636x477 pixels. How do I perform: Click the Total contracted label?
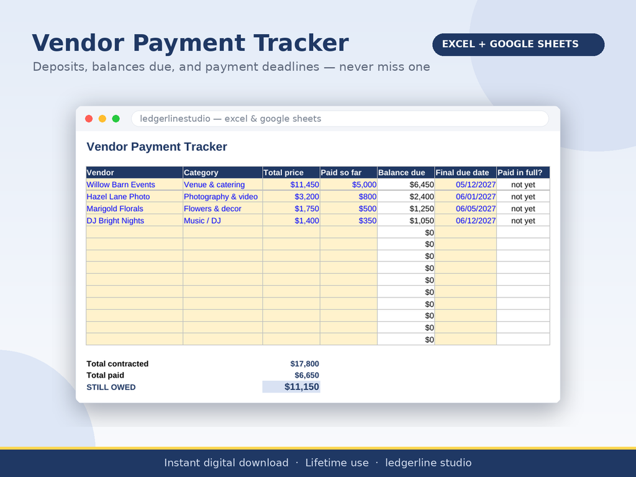click(x=117, y=364)
